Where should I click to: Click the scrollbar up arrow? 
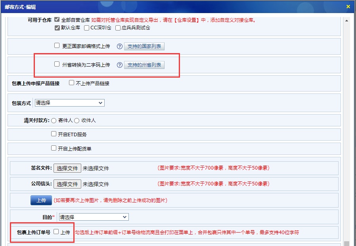(347, 21)
